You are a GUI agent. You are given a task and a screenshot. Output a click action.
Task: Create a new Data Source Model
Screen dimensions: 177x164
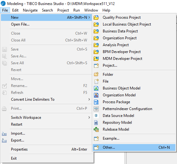(x=134, y=116)
